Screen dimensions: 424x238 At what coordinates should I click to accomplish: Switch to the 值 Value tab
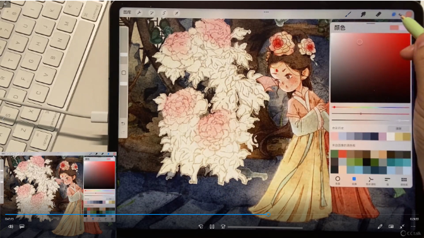tap(387, 181)
